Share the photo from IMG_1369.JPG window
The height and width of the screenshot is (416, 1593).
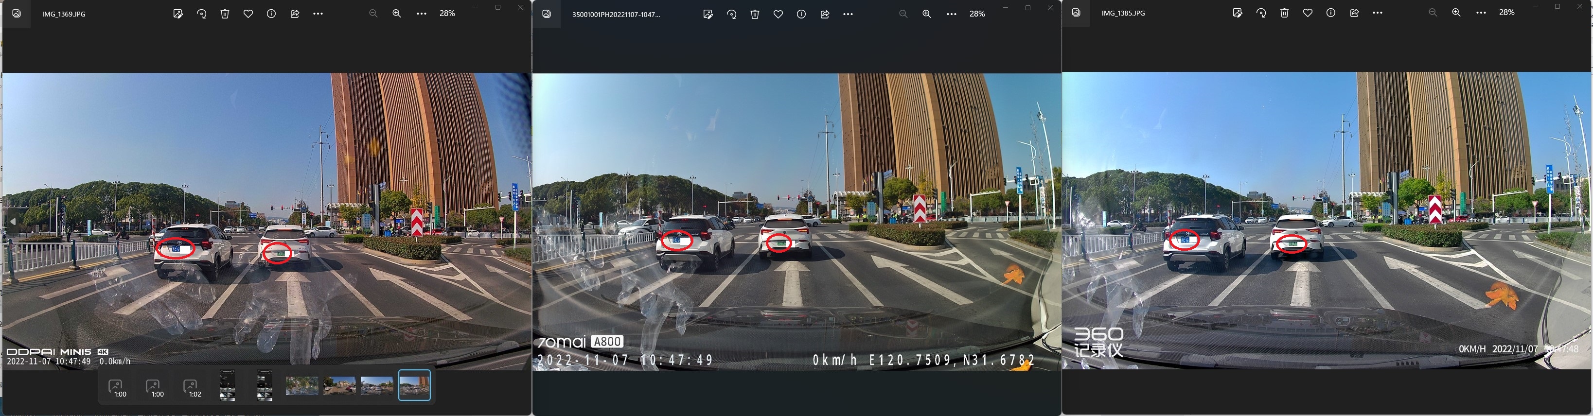click(295, 14)
